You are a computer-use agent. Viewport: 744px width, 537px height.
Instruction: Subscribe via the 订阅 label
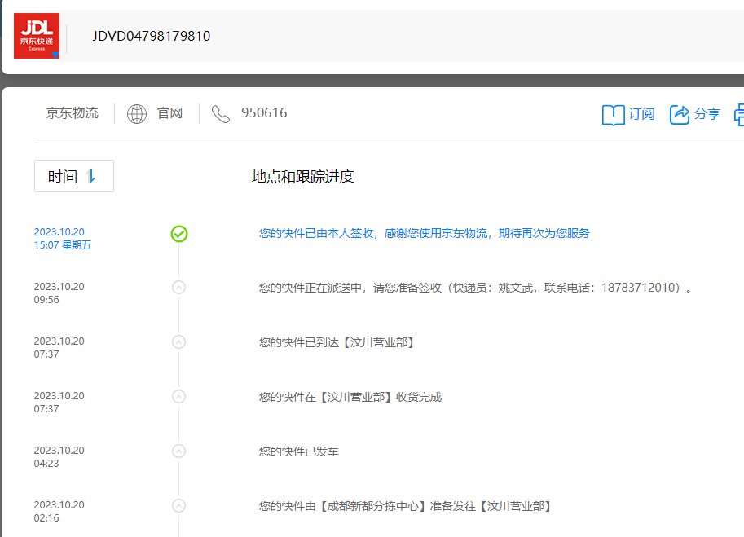tap(641, 114)
